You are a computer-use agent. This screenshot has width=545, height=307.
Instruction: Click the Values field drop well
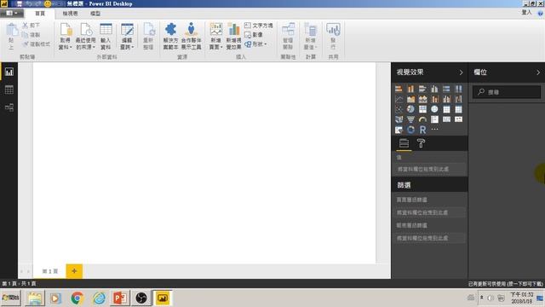[x=430, y=169]
